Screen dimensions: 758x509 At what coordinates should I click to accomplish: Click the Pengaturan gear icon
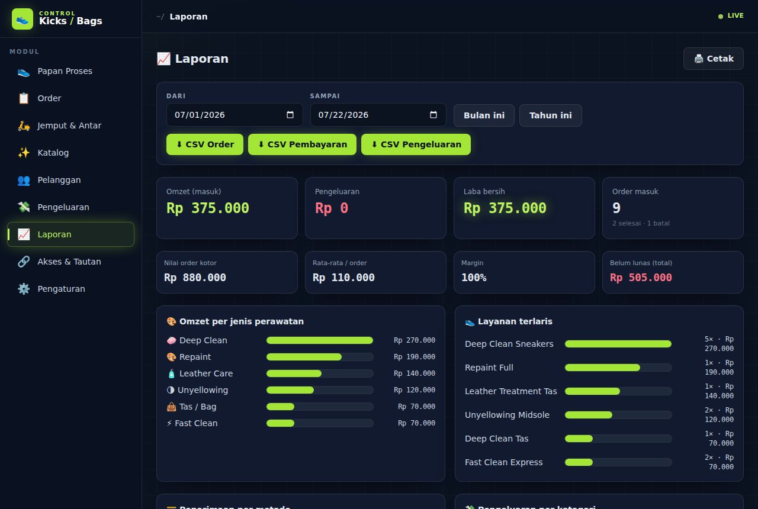tap(24, 289)
